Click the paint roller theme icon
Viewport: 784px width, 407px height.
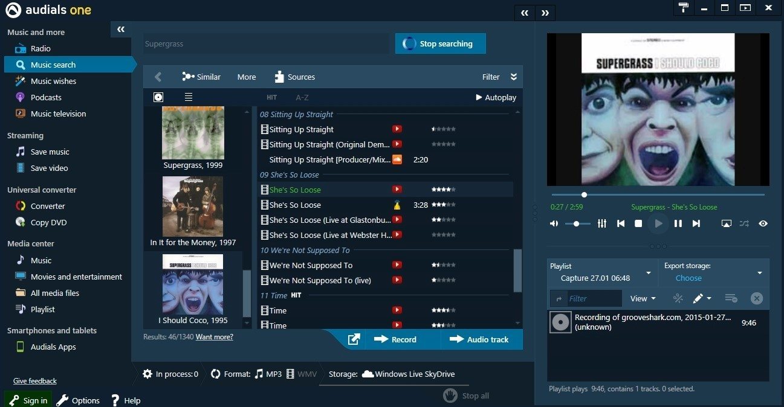coord(684,8)
